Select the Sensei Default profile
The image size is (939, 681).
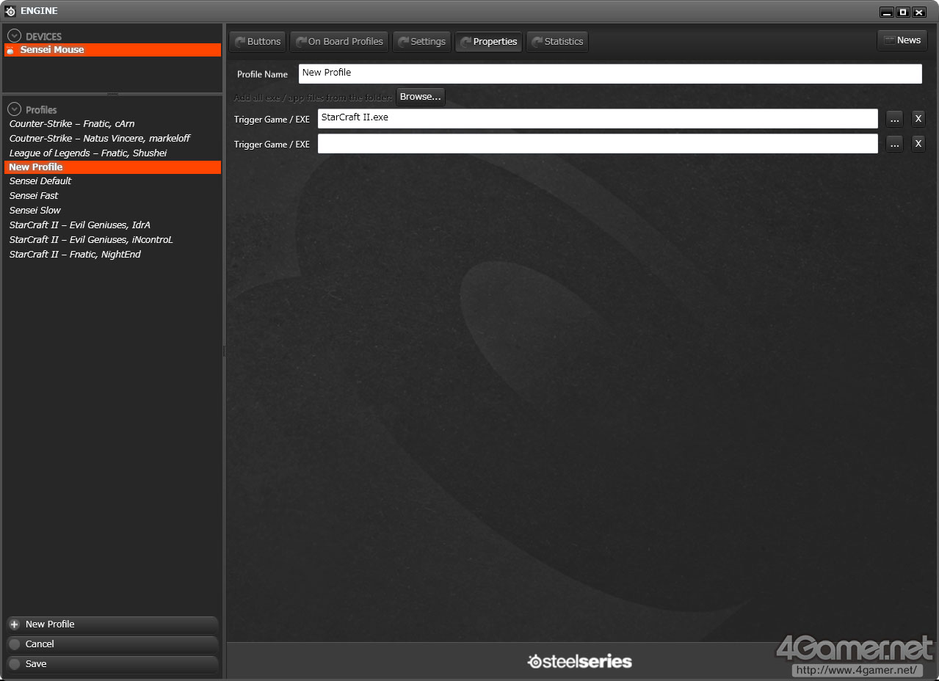(x=40, y=181)
